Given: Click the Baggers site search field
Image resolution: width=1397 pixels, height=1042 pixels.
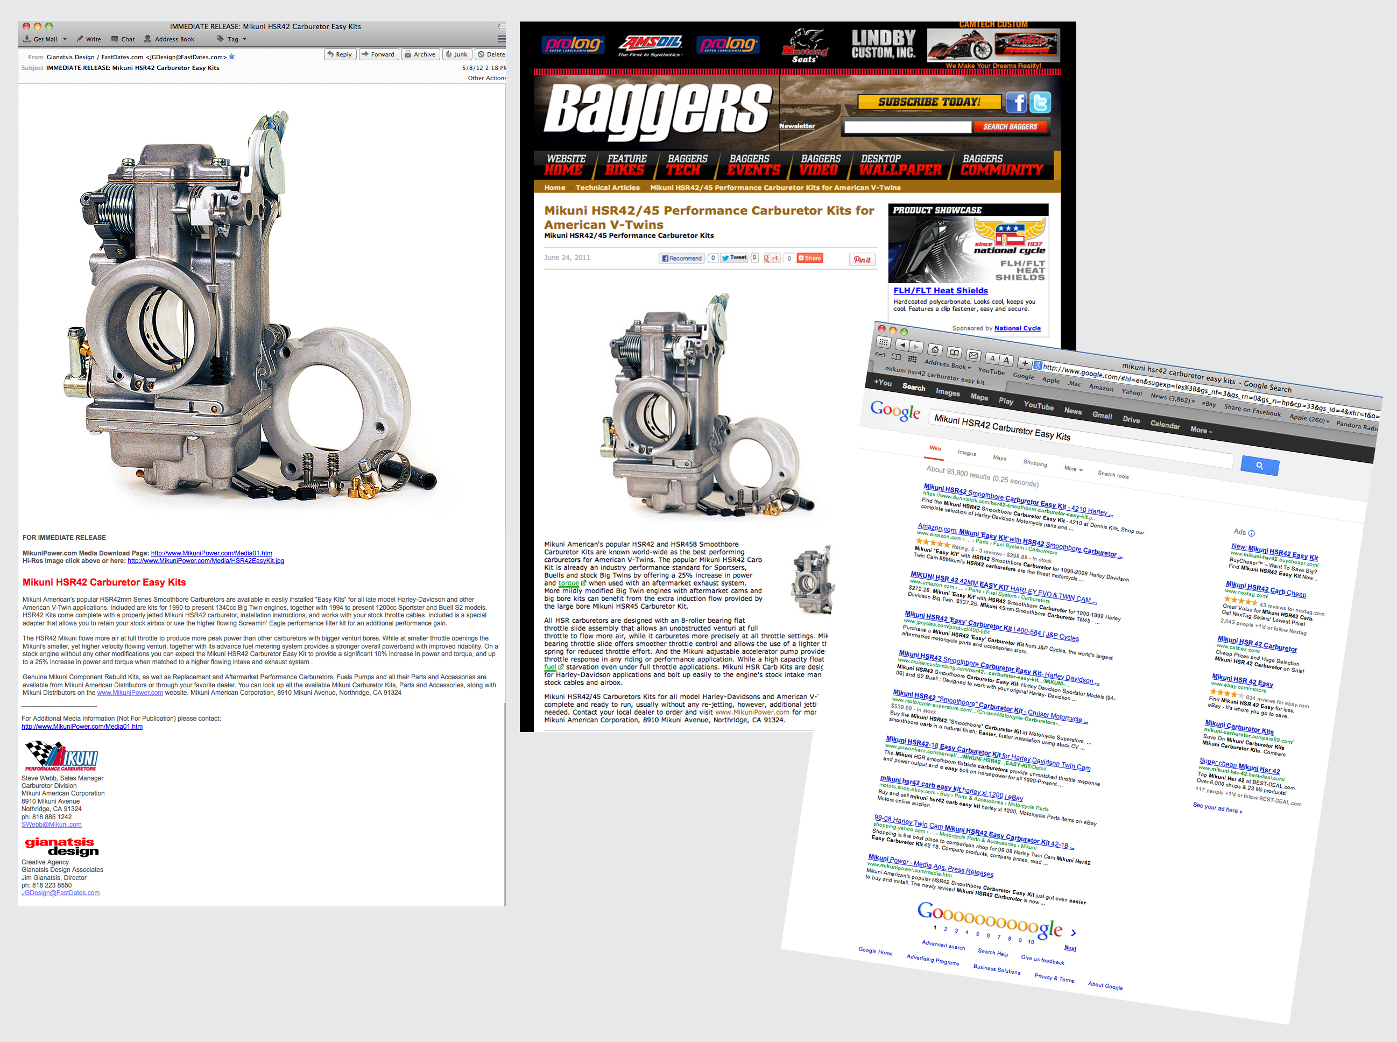Looking at the screenshot, I should 908,128.
